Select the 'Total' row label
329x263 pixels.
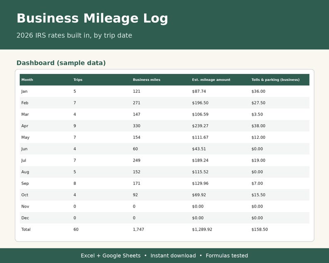pos(26,229)
